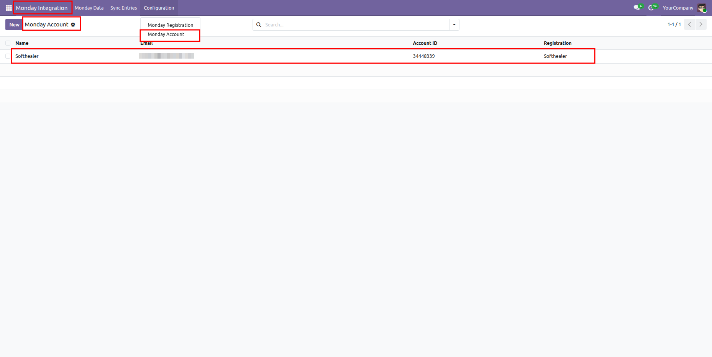Click the Softhealer registration cell

[x=555, y=56]
